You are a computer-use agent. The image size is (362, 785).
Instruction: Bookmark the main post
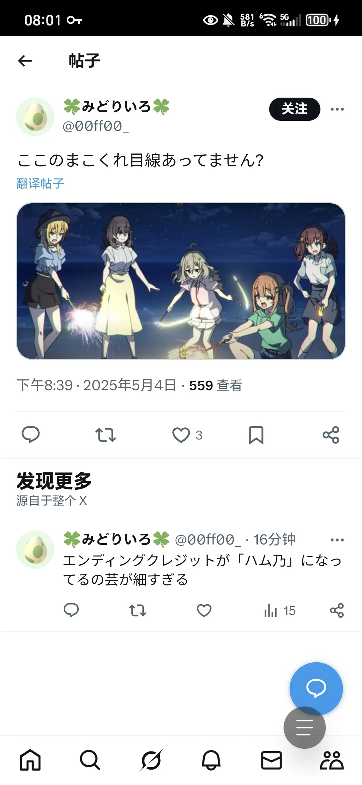256,435
